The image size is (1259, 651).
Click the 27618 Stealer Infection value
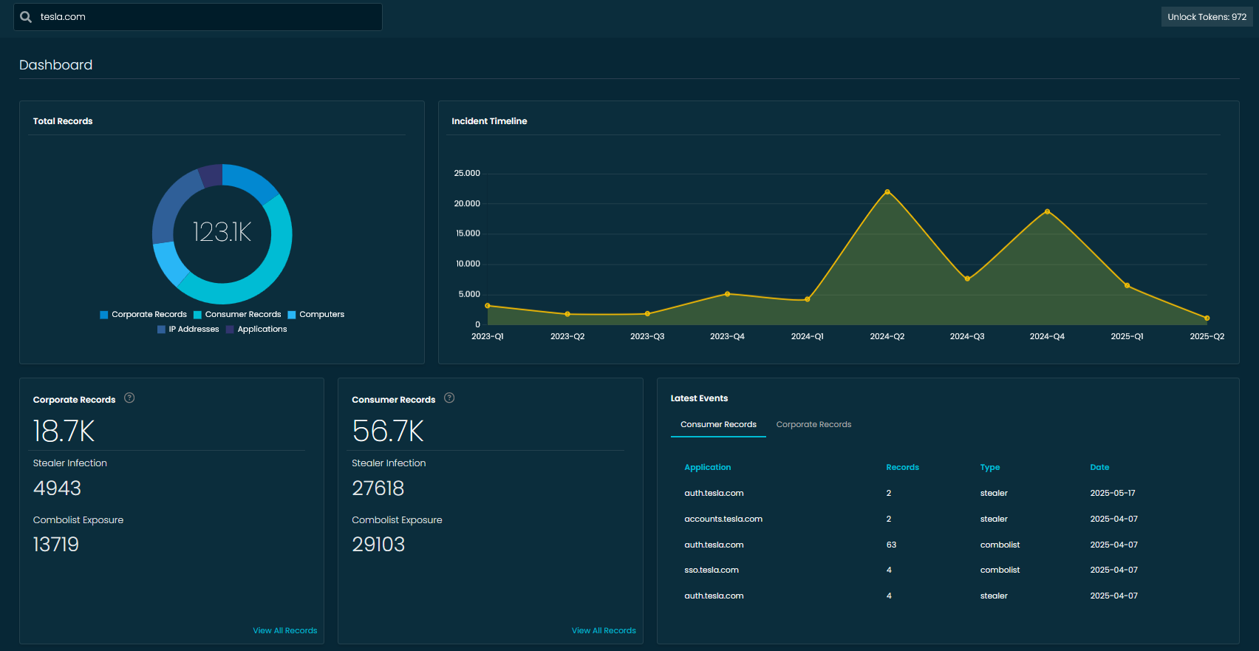pos(378,488)
